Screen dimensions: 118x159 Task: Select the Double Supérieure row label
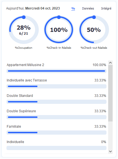[x=21, y=111]
